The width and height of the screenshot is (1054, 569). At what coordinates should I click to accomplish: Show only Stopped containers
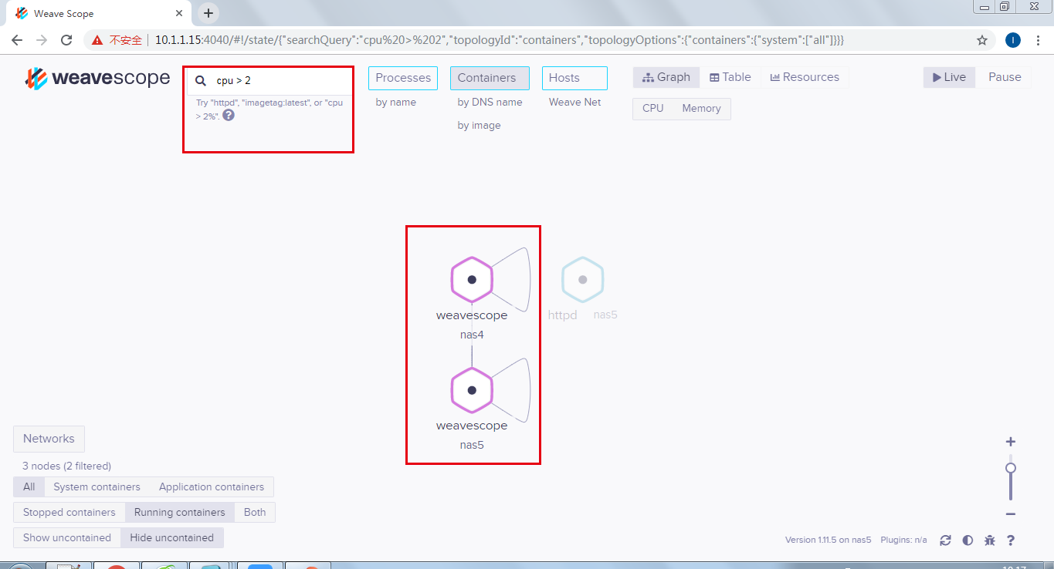click(69, 513)
